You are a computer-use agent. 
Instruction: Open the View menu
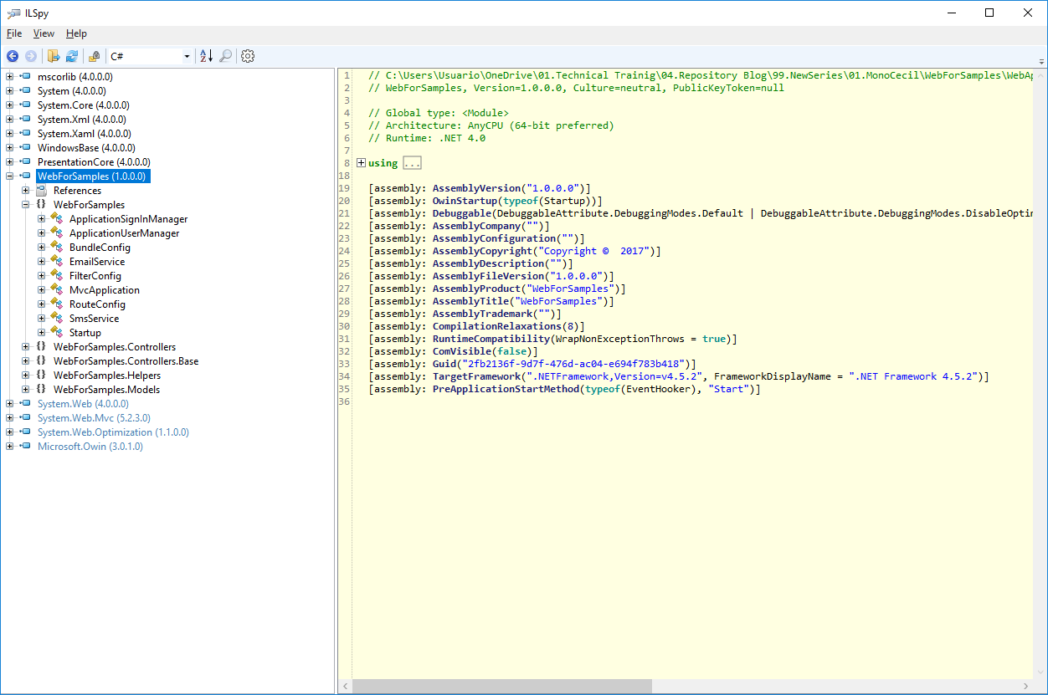pos(44,33)
